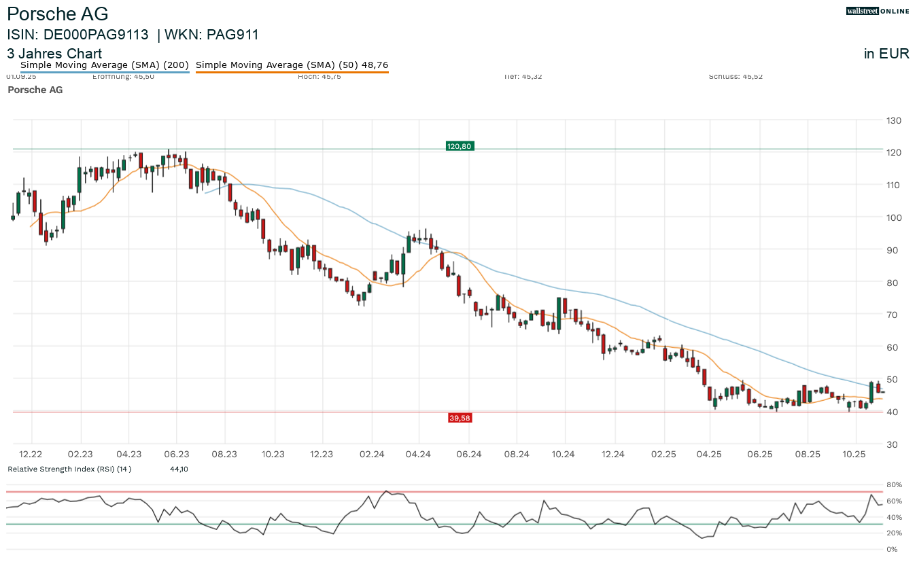Image resolution: width=917 pixels, height=568 pixels.
Task: Click the Schluss: 45,52 value
Action: coord(736,76)
